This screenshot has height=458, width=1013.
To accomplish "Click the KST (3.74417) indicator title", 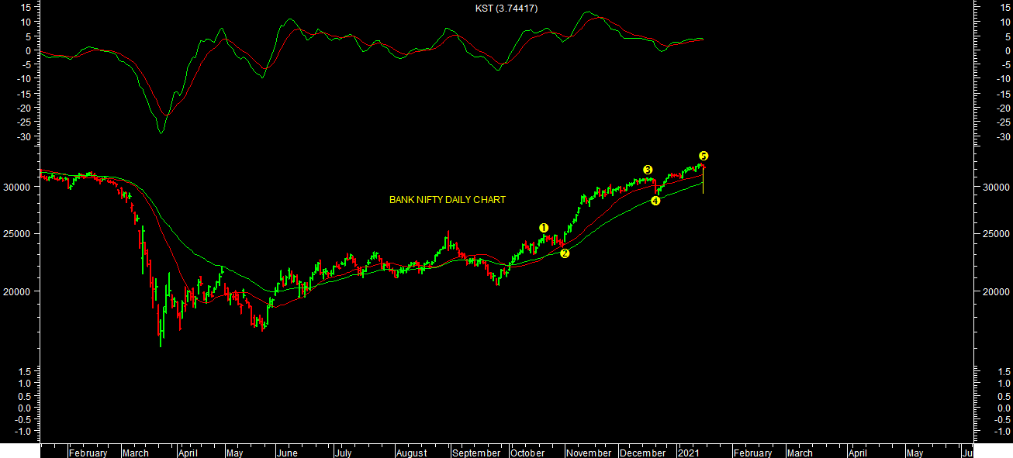I will click(x=507, y=9).
